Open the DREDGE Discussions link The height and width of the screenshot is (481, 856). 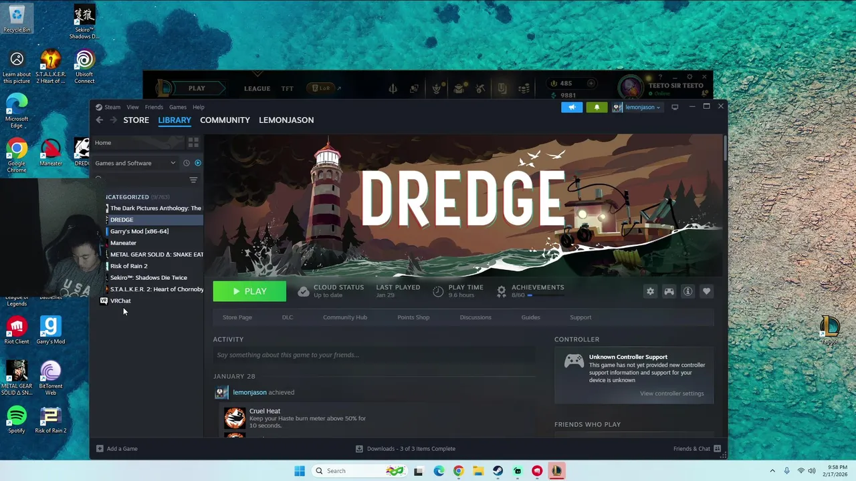(475, 317)
